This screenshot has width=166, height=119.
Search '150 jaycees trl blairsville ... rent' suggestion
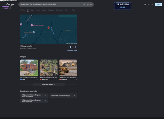[34, 101]
